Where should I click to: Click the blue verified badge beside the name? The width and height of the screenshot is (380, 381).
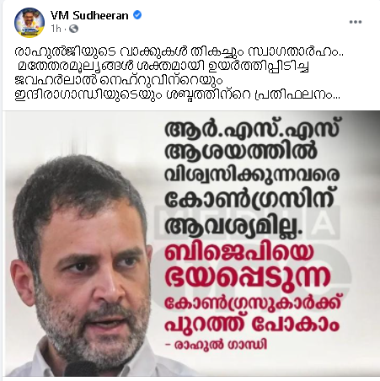(x=137, y=15)
